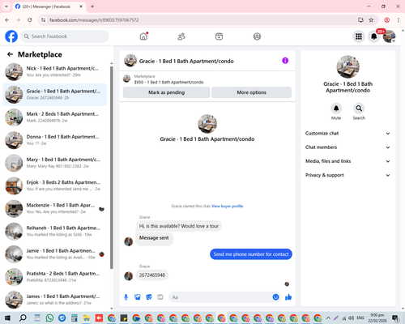Open James's conversation about the address

point(54,300)
